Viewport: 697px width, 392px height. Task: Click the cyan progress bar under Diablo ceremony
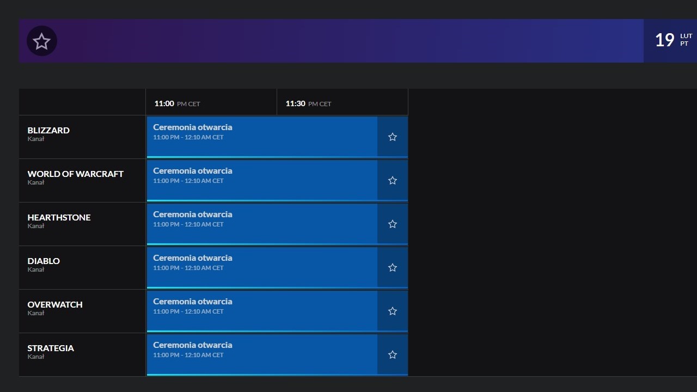click(261, 286)
